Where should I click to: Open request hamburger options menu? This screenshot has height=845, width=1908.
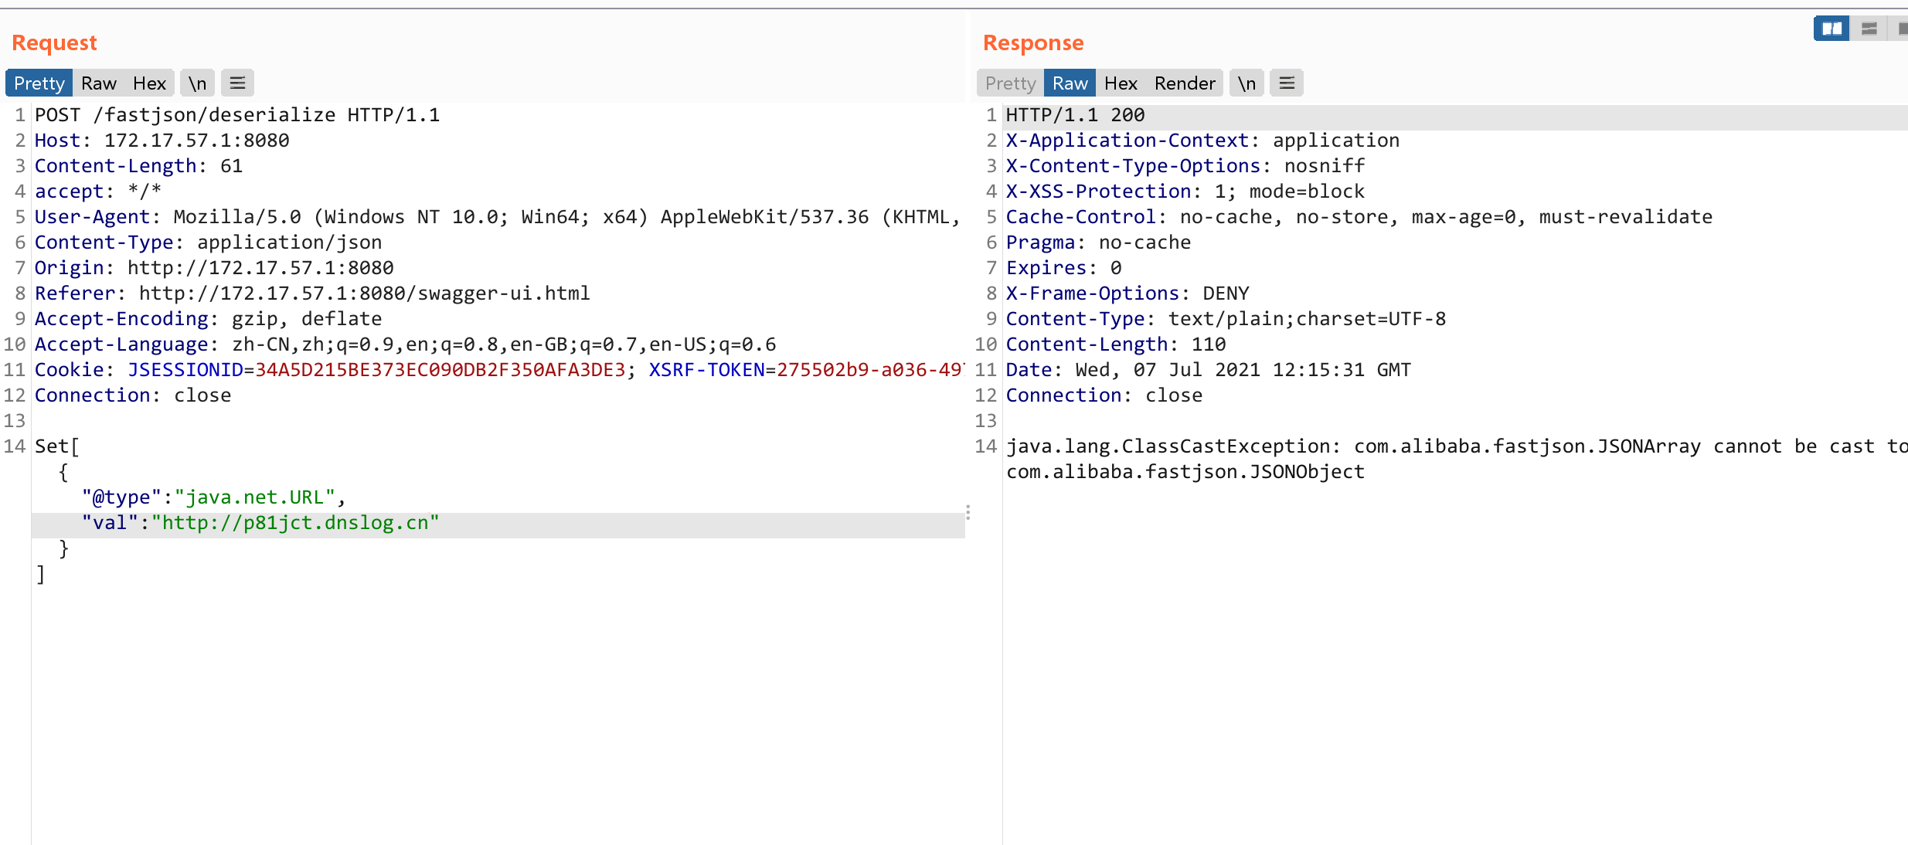tap(237, 83)
